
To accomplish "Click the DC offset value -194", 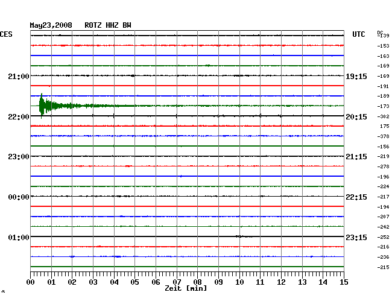I will tap(383, 207).
